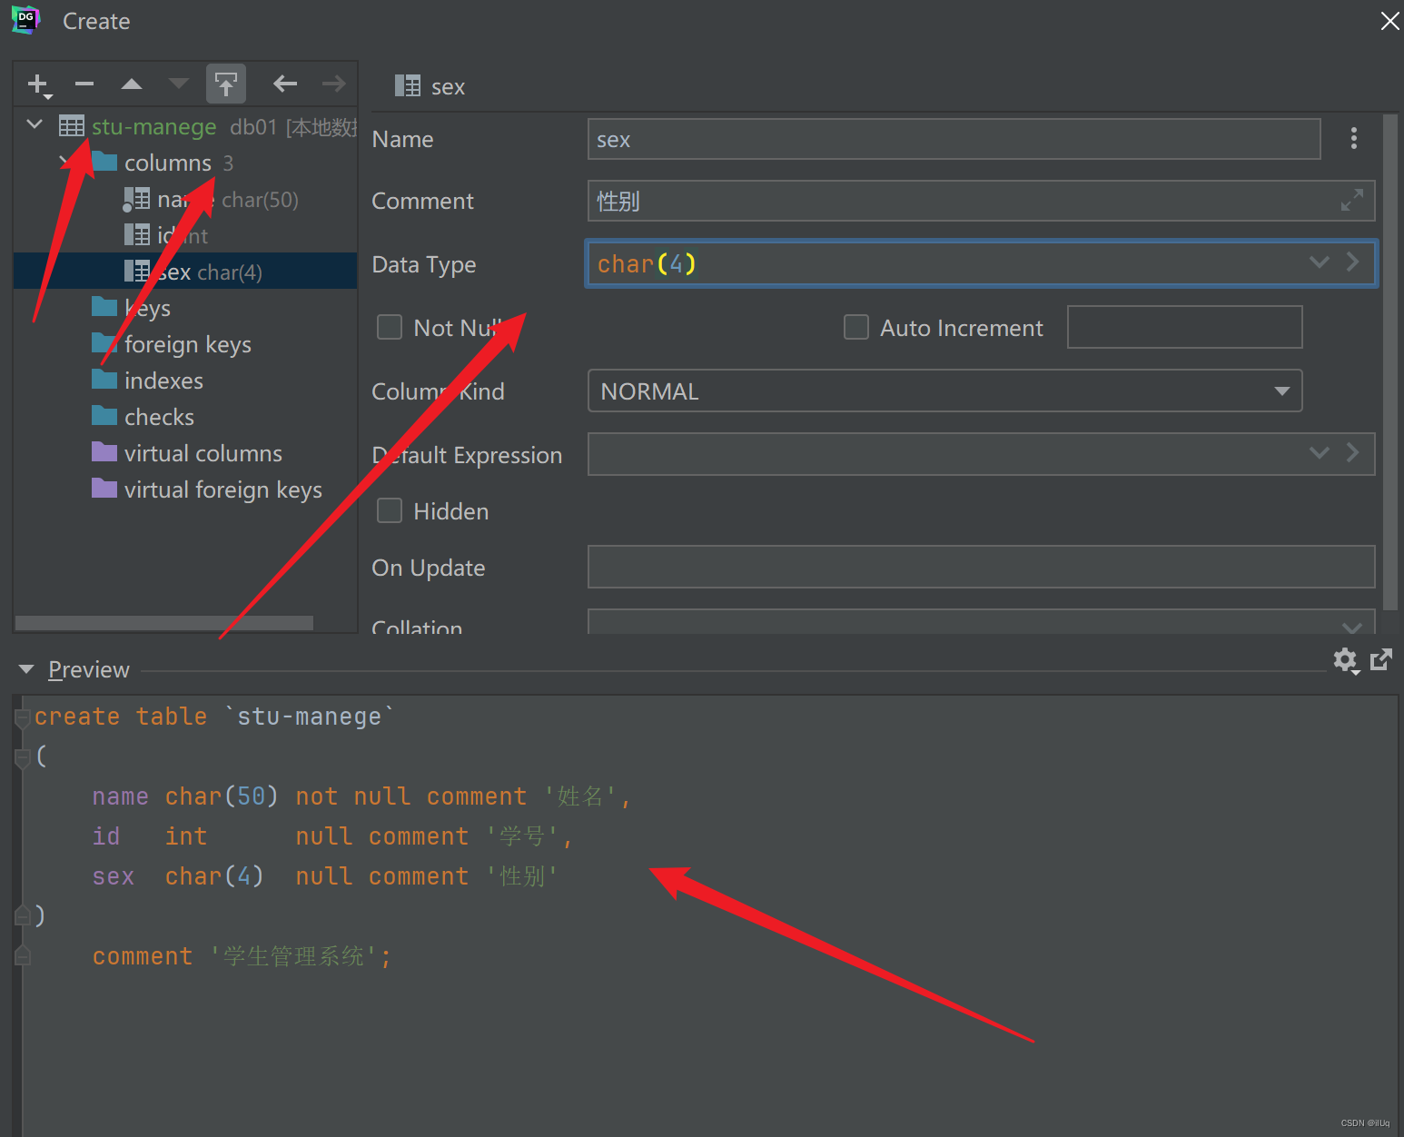Select the sex char(4) column

coord(185,271)
